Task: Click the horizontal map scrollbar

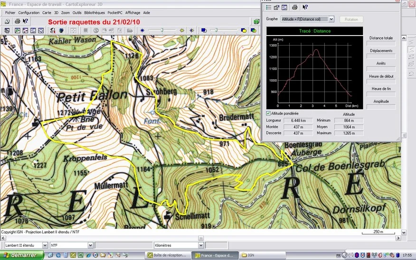Action: point(201,238)
